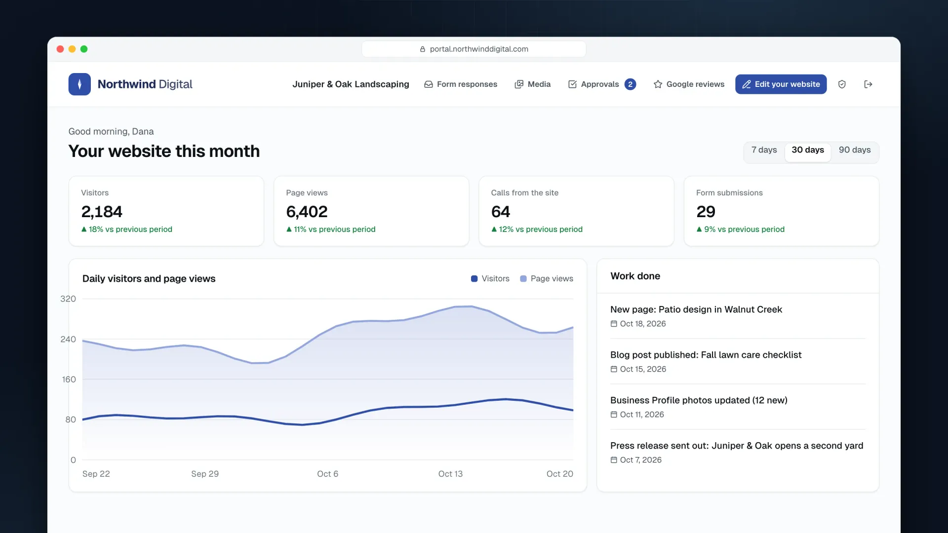Click the green up arrow on Page views card
This screenshot has height=533, width=948.
[x=289, y=229]
